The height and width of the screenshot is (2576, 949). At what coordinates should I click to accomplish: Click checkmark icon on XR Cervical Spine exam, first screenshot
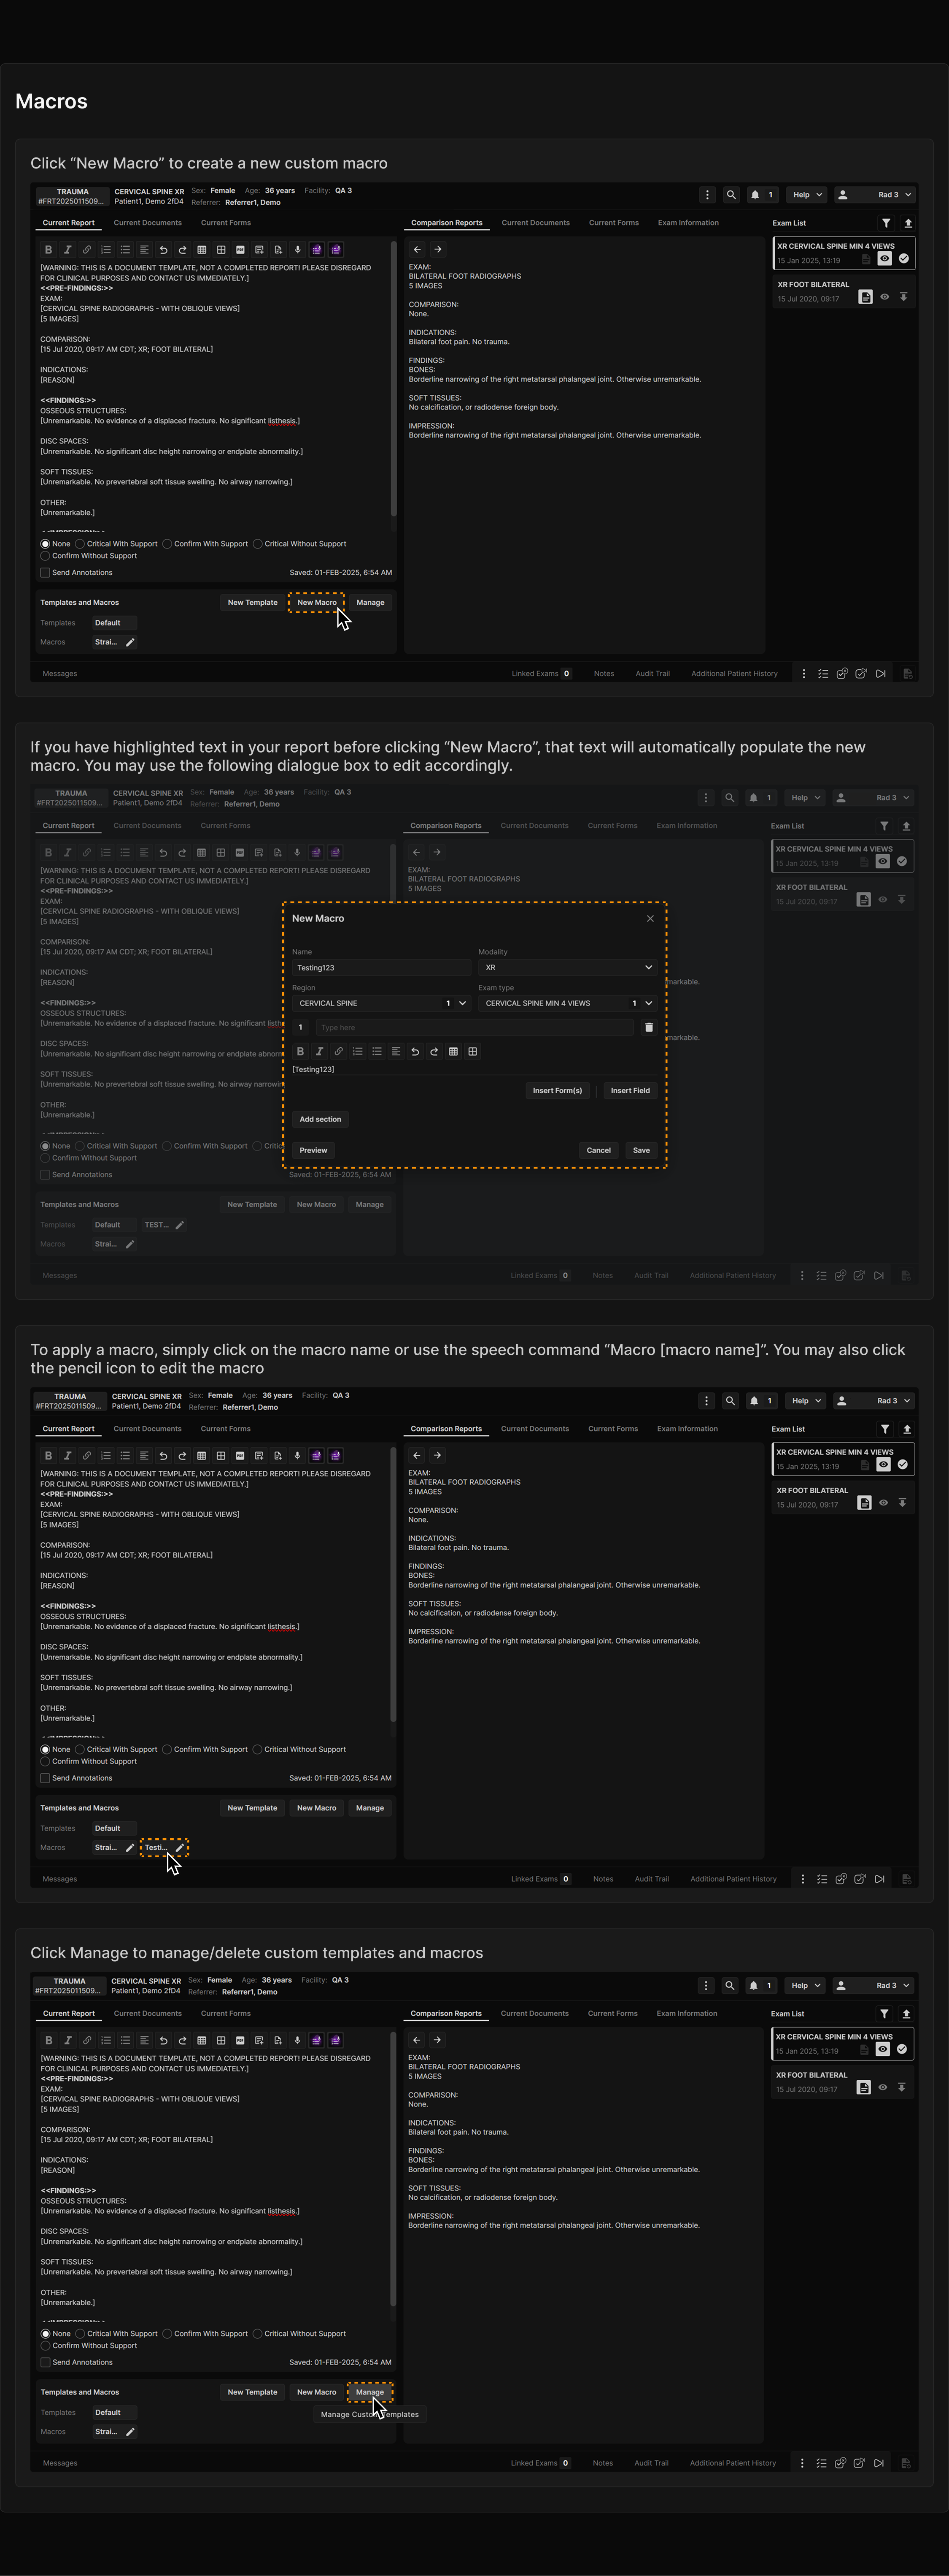coord(904,258)
